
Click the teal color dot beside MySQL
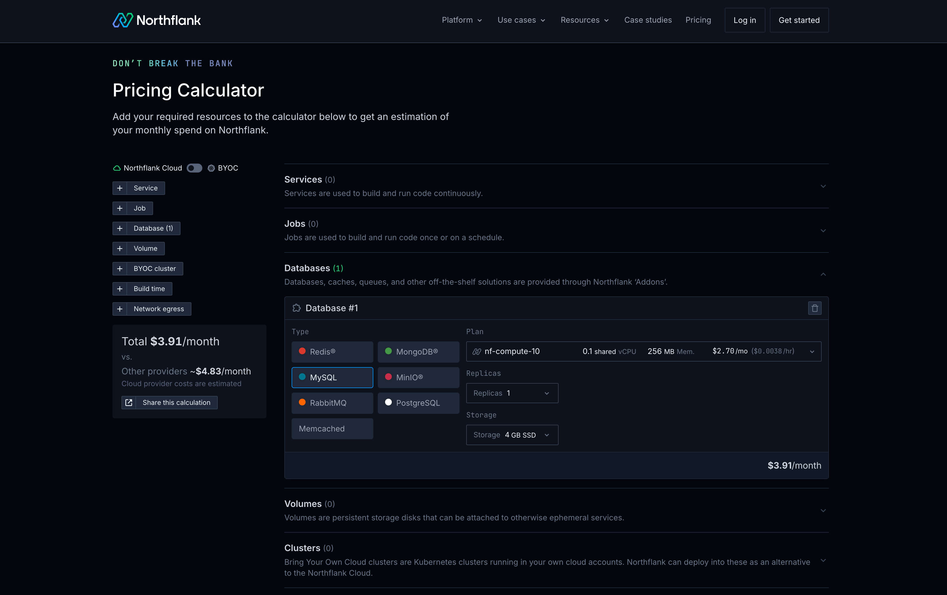click(302, 377)
